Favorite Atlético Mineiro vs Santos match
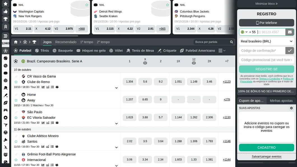This screenshot has height=167, width=297. pyautogui.click(x=16, y=142)
